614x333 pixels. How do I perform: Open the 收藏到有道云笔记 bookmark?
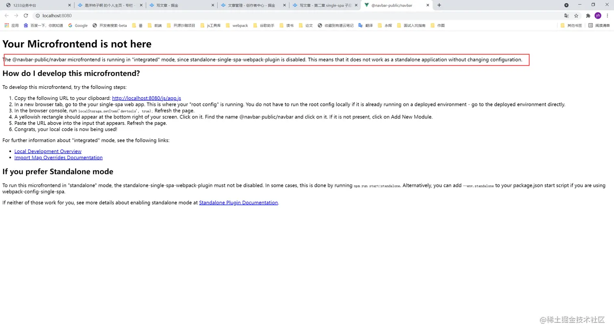click(335, 25)
